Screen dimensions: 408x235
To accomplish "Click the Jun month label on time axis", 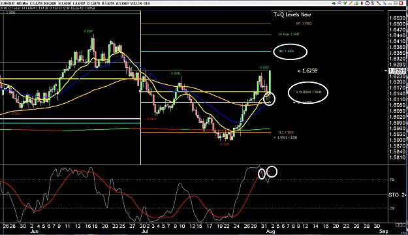I will (x=35, y=231).
